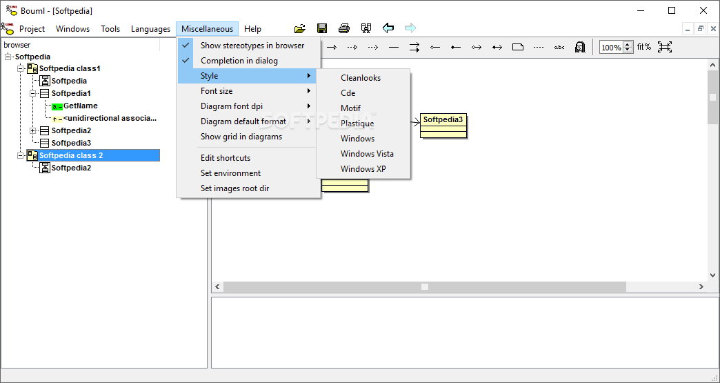
Task: Click the Style submenu entry
Action: [x=248, y=76]
